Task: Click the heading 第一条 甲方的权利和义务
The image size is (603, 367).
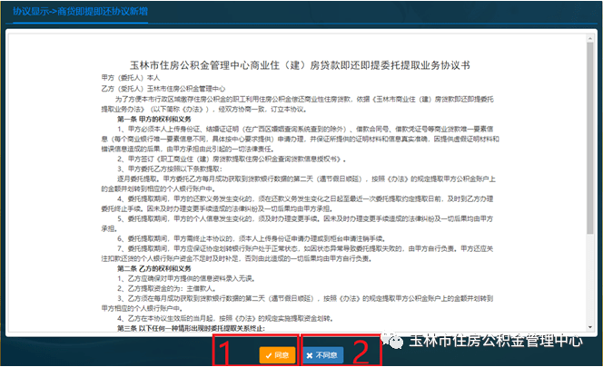Action: click(x=154, y=119)
